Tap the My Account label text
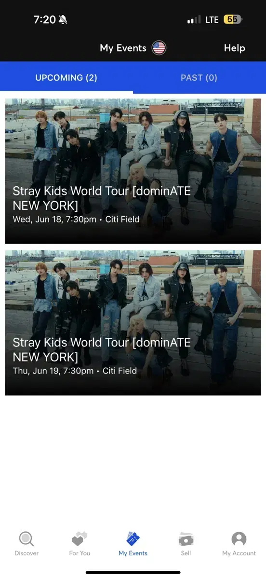Image resolution: width=266 pixels, height=579 pixels. (x=239, y=553)
